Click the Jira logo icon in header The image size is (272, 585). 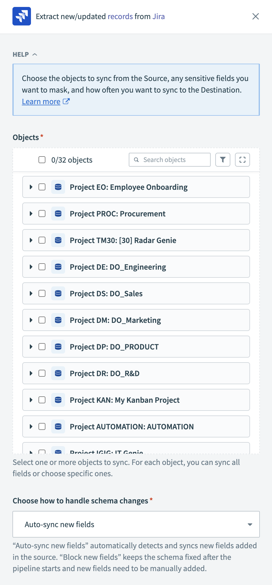click(22, 16)
